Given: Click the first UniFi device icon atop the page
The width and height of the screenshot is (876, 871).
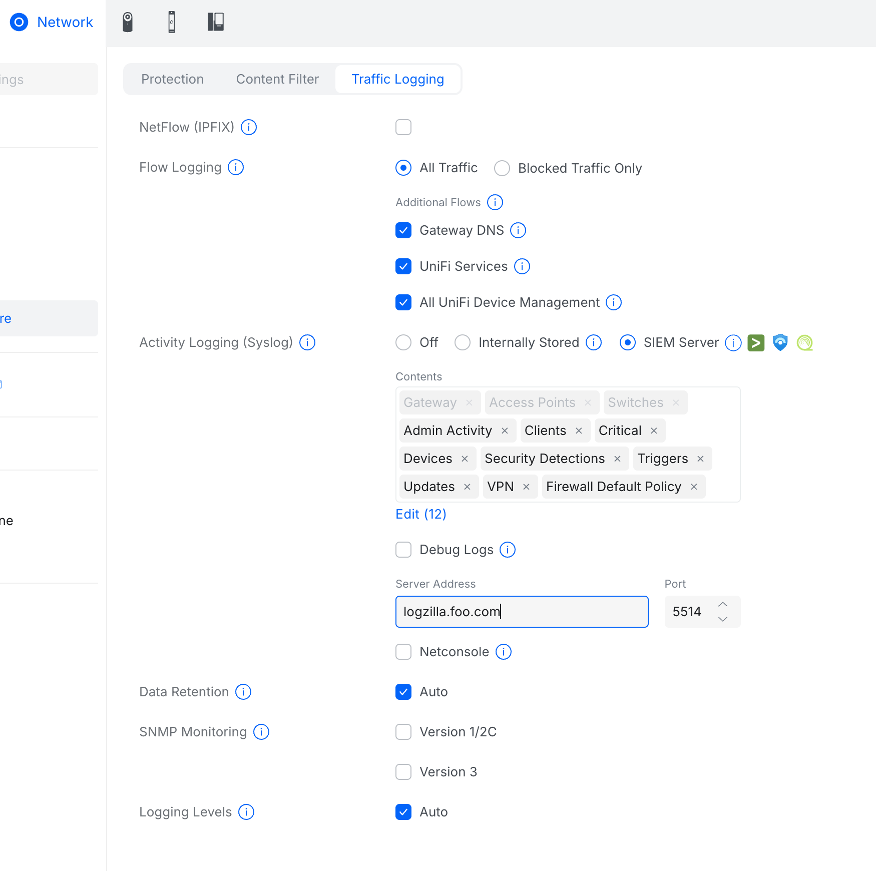Looking at the screenshot, I should 128,22.
